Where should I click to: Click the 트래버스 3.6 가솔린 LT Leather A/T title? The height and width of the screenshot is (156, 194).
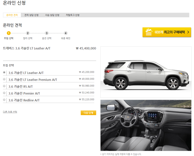coord(27,48)
